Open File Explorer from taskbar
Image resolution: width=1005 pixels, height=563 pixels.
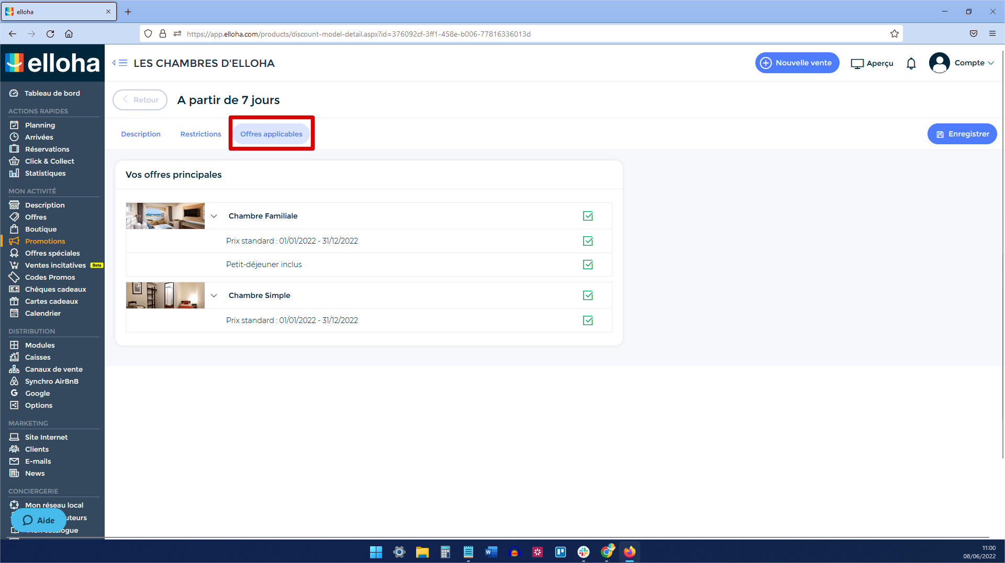click(x=422, y=552)
